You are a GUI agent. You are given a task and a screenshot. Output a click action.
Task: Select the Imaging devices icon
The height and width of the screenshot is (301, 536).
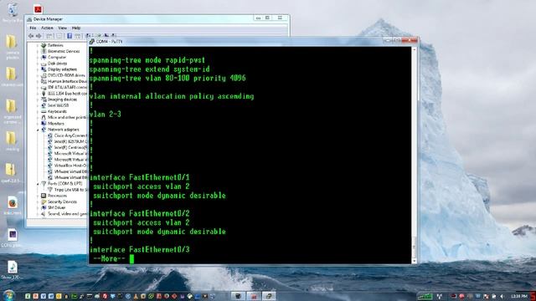pyautogui.click(x=44, y=99)
